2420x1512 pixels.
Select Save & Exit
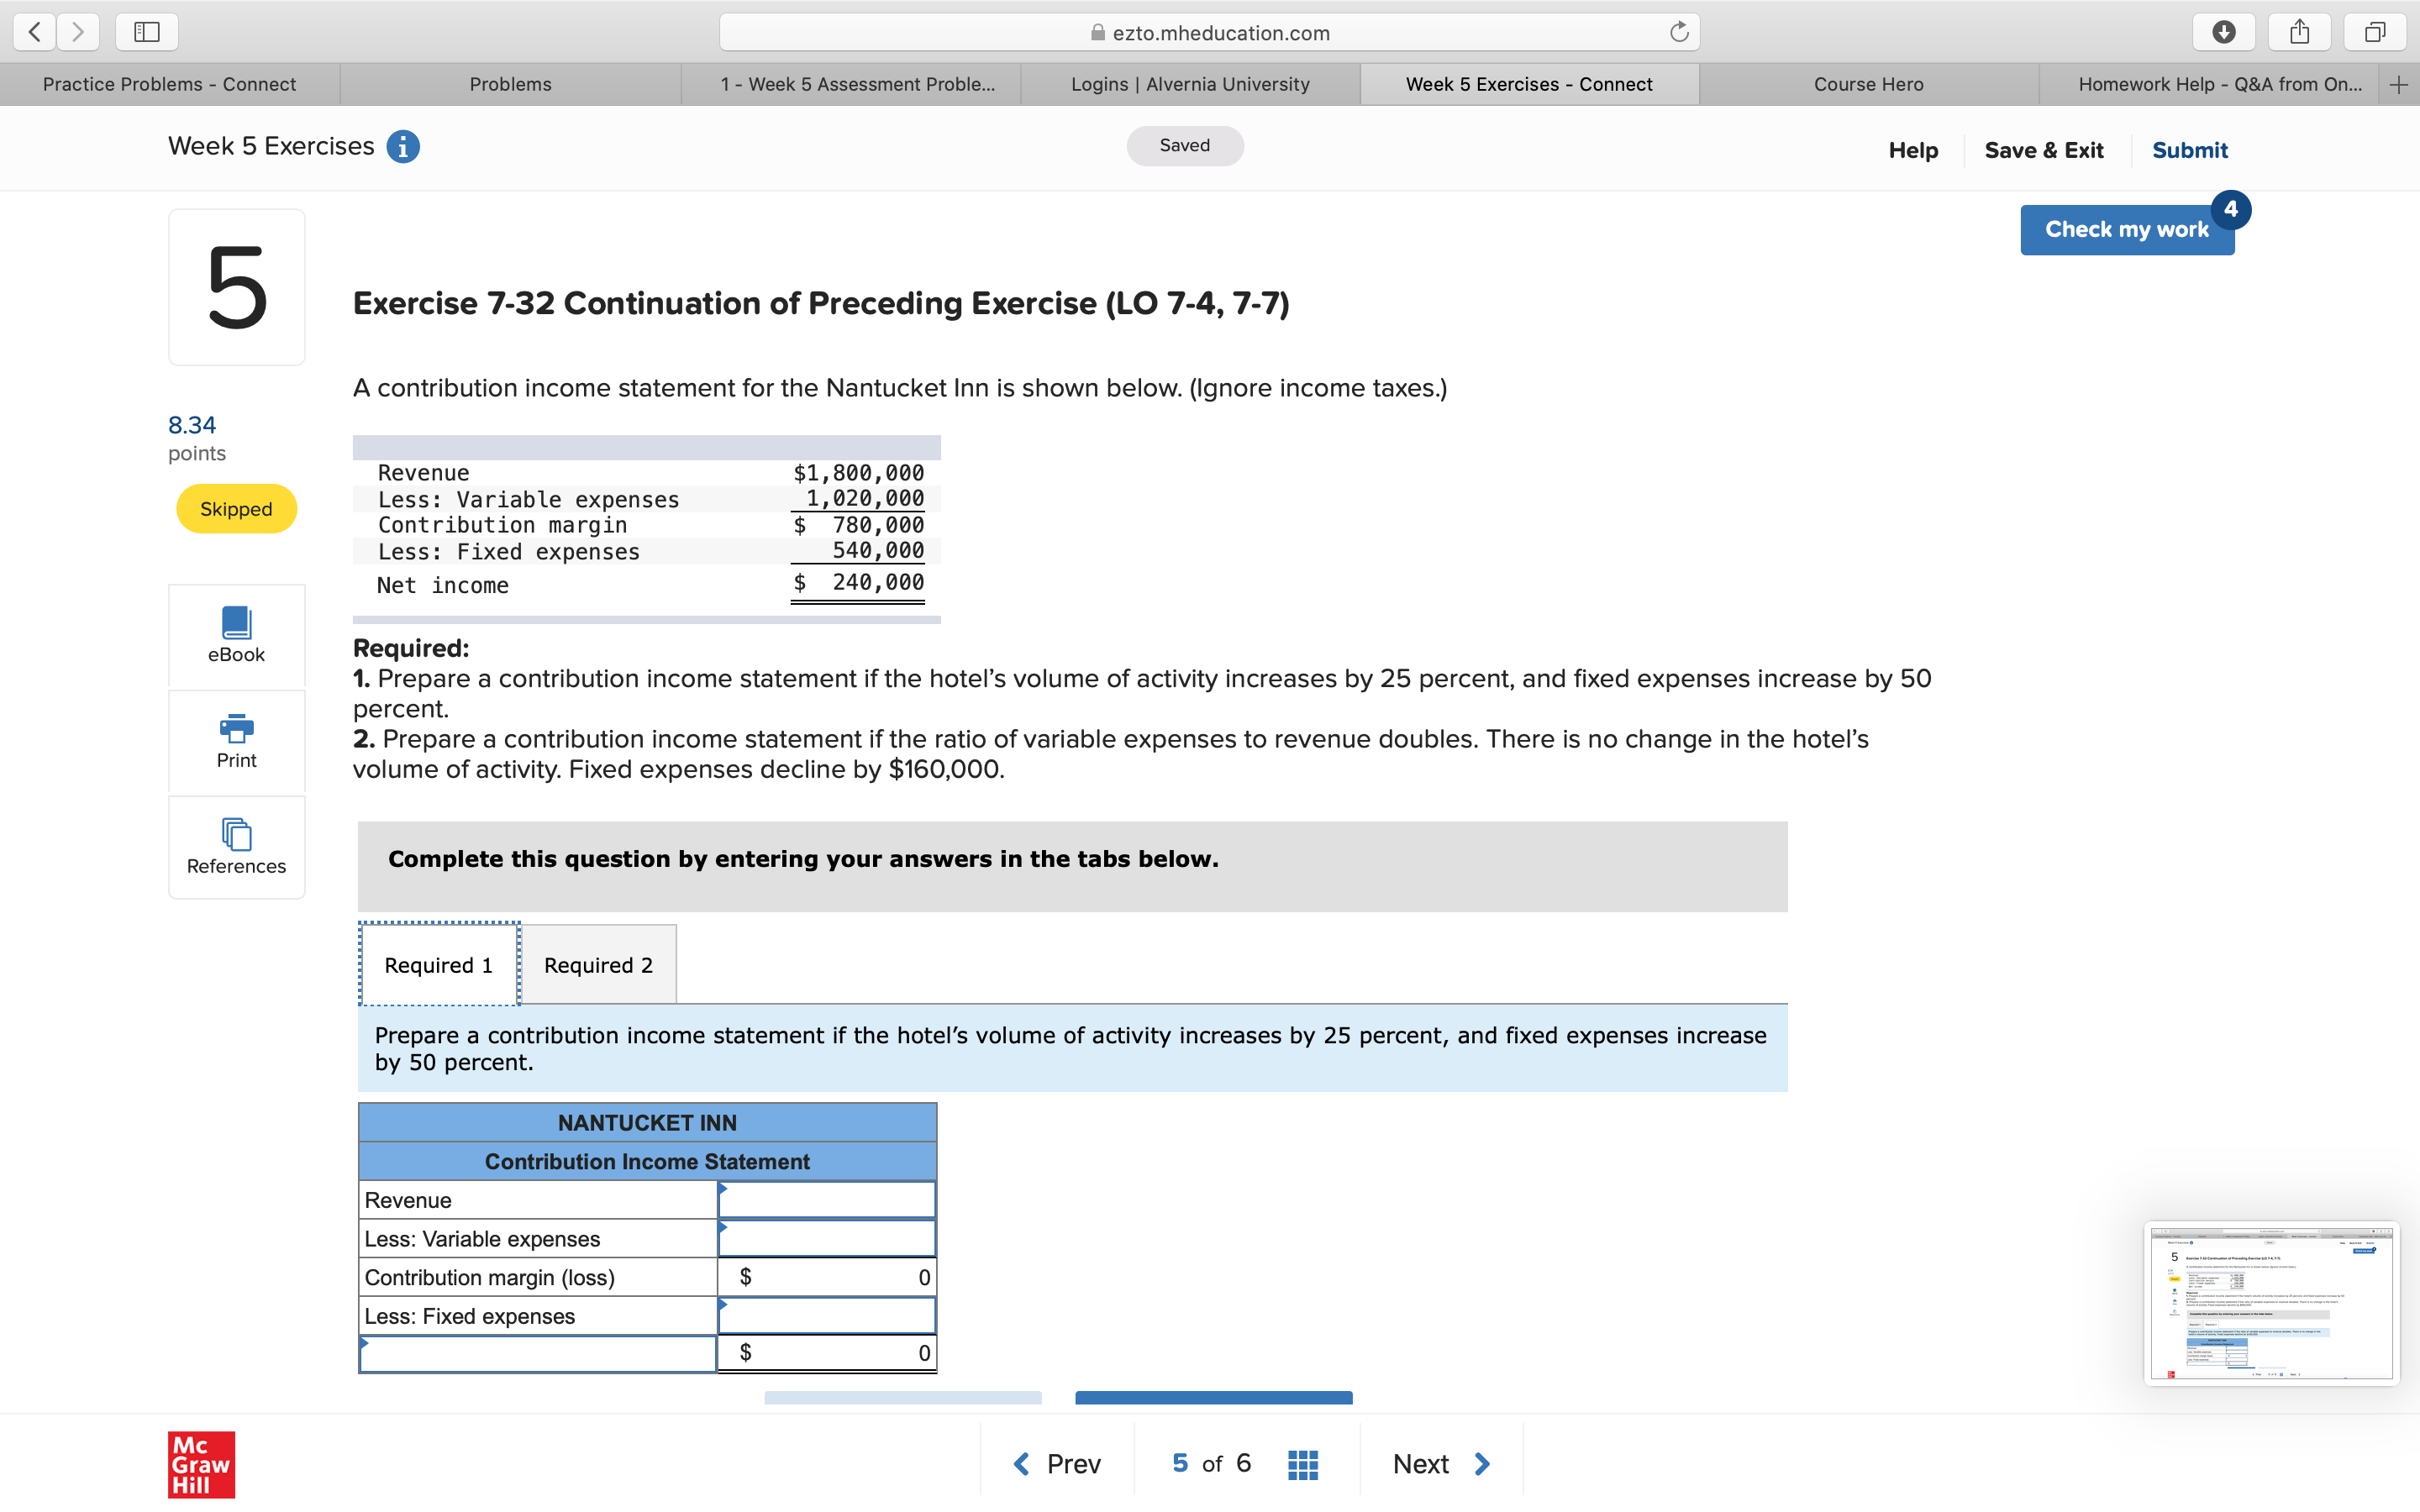[2044, 149]
